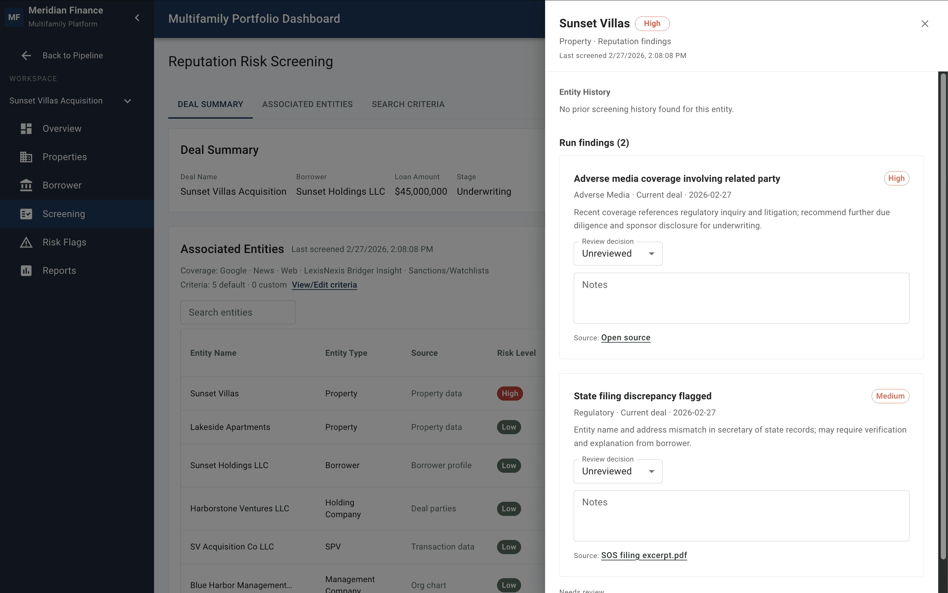Image resolution: width=948 pixels, height=593 pixels.
Task: Open Review decision dropdown for Adverse media finding
Action: (x=618, y=254)
